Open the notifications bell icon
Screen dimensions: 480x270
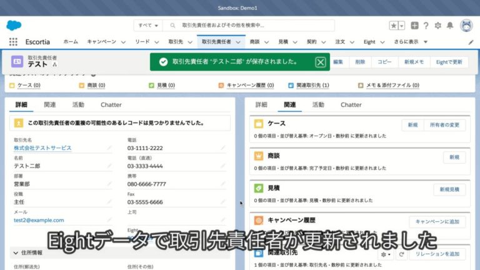point(450,26)
